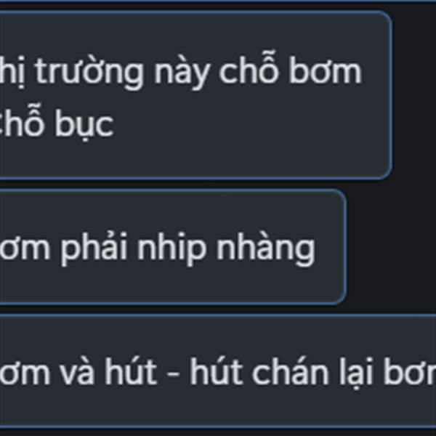Image resolution: width=436 pixels, height=436 pixels.
Task: Click the empty dark area right of "nhàng" bubble
Action: pyautogui.click(x=391, y=247)
